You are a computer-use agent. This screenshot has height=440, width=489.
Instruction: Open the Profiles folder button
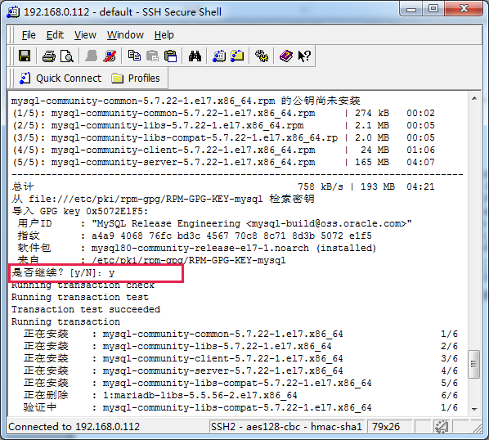click(136, 78)
